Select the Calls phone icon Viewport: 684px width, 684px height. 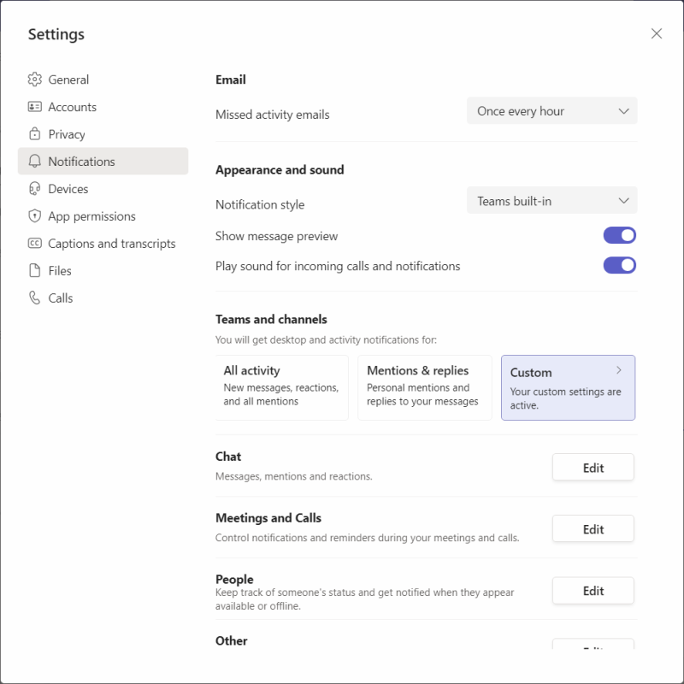pyautogui.click(x=35, y=298)
